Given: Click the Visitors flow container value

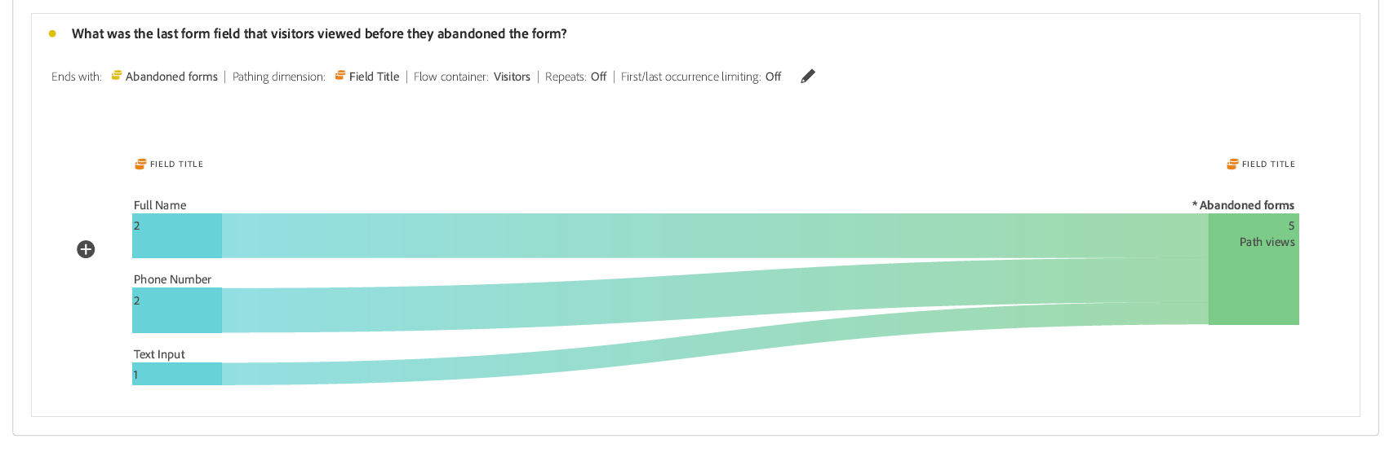Looking at the screenshot, I should coord(512,77).
